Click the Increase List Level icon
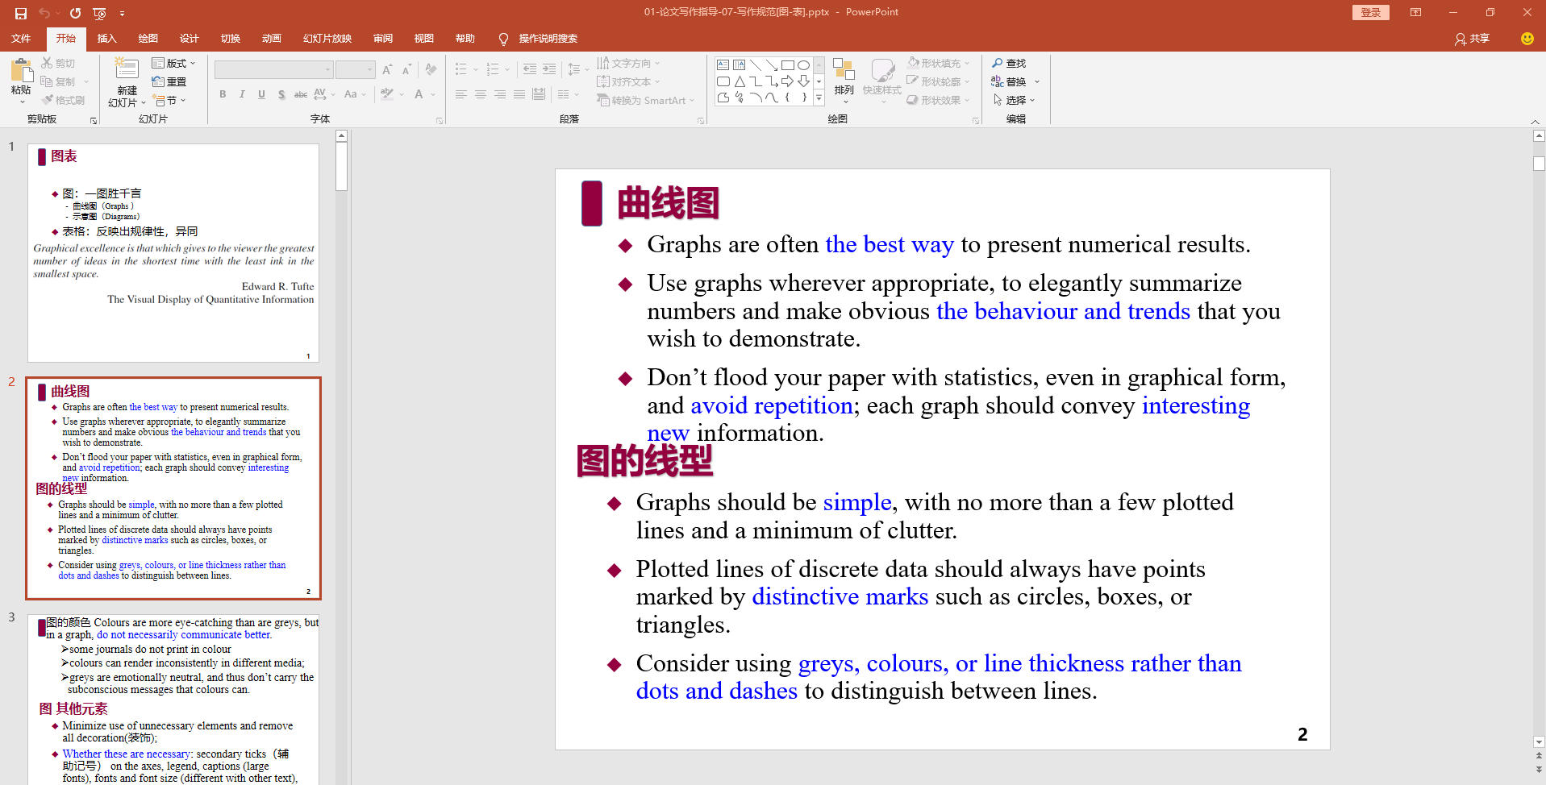Screen dimensions: 1546x785 pyautogui.click(x=549, y=69)
